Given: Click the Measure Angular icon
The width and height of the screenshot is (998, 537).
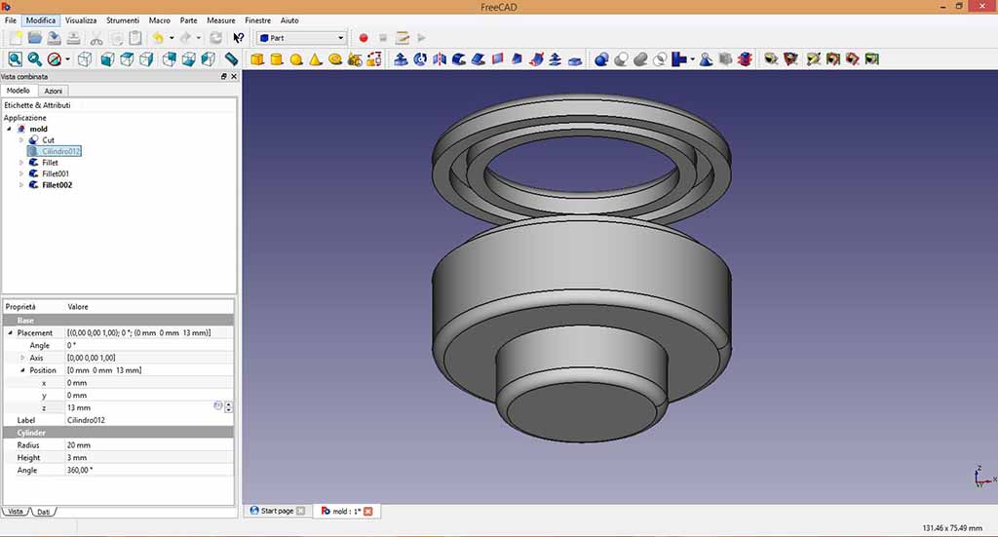Looking at the screenshot, I should 790,59.
